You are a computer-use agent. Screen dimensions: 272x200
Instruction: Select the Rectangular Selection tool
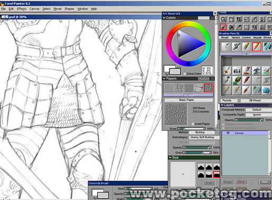247,27
